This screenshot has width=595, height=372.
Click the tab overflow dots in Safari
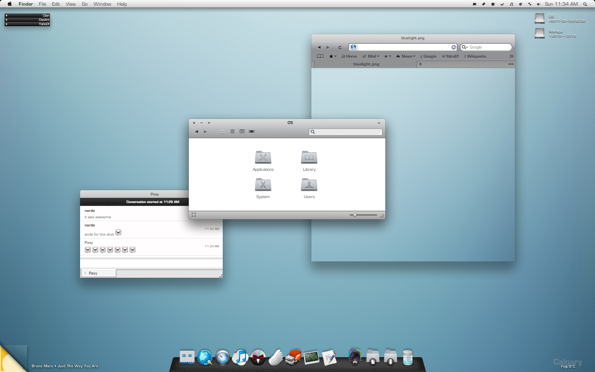tap(511, 64)
